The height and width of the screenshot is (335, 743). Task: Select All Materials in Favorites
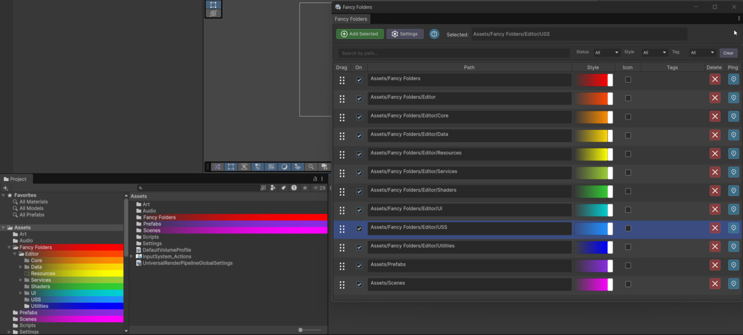pos(33,201)
